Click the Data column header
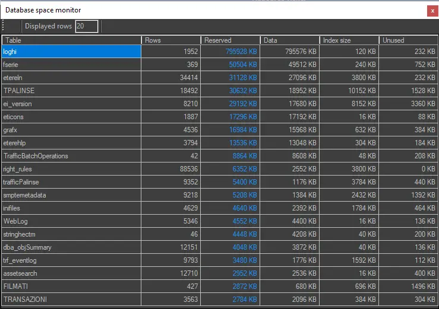This screenshot has width=439, height=309. [289, 40]
